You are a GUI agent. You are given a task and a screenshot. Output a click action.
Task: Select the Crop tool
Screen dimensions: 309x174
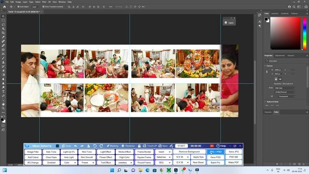click(3, 33)
